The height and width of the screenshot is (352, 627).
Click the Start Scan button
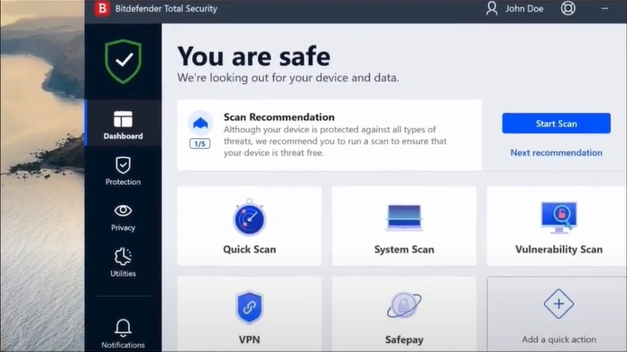point(557,123)
